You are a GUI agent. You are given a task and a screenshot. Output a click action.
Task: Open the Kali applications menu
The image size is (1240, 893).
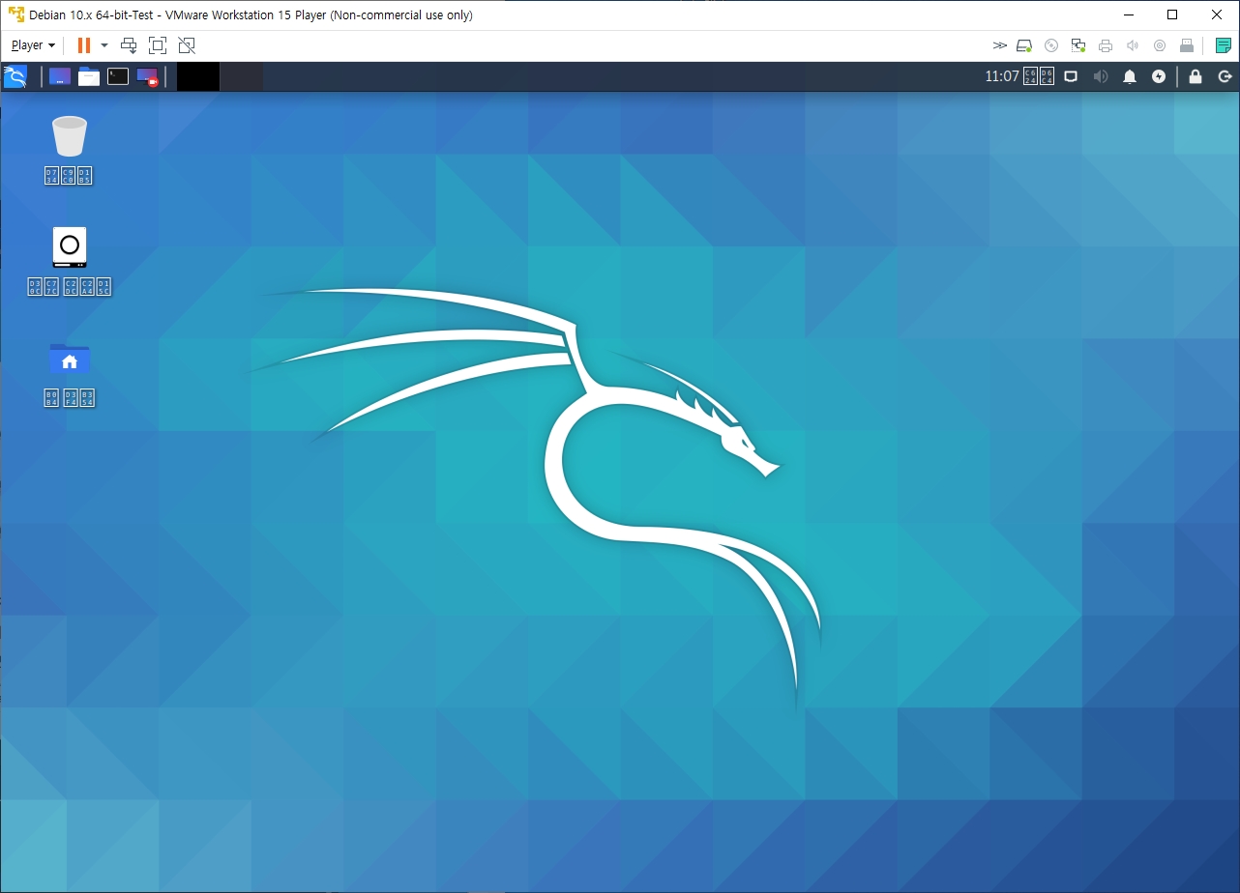15,76
